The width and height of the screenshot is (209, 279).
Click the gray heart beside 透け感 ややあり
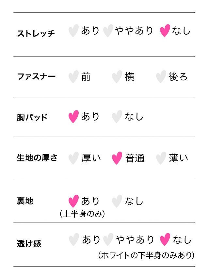pos(108,239)
